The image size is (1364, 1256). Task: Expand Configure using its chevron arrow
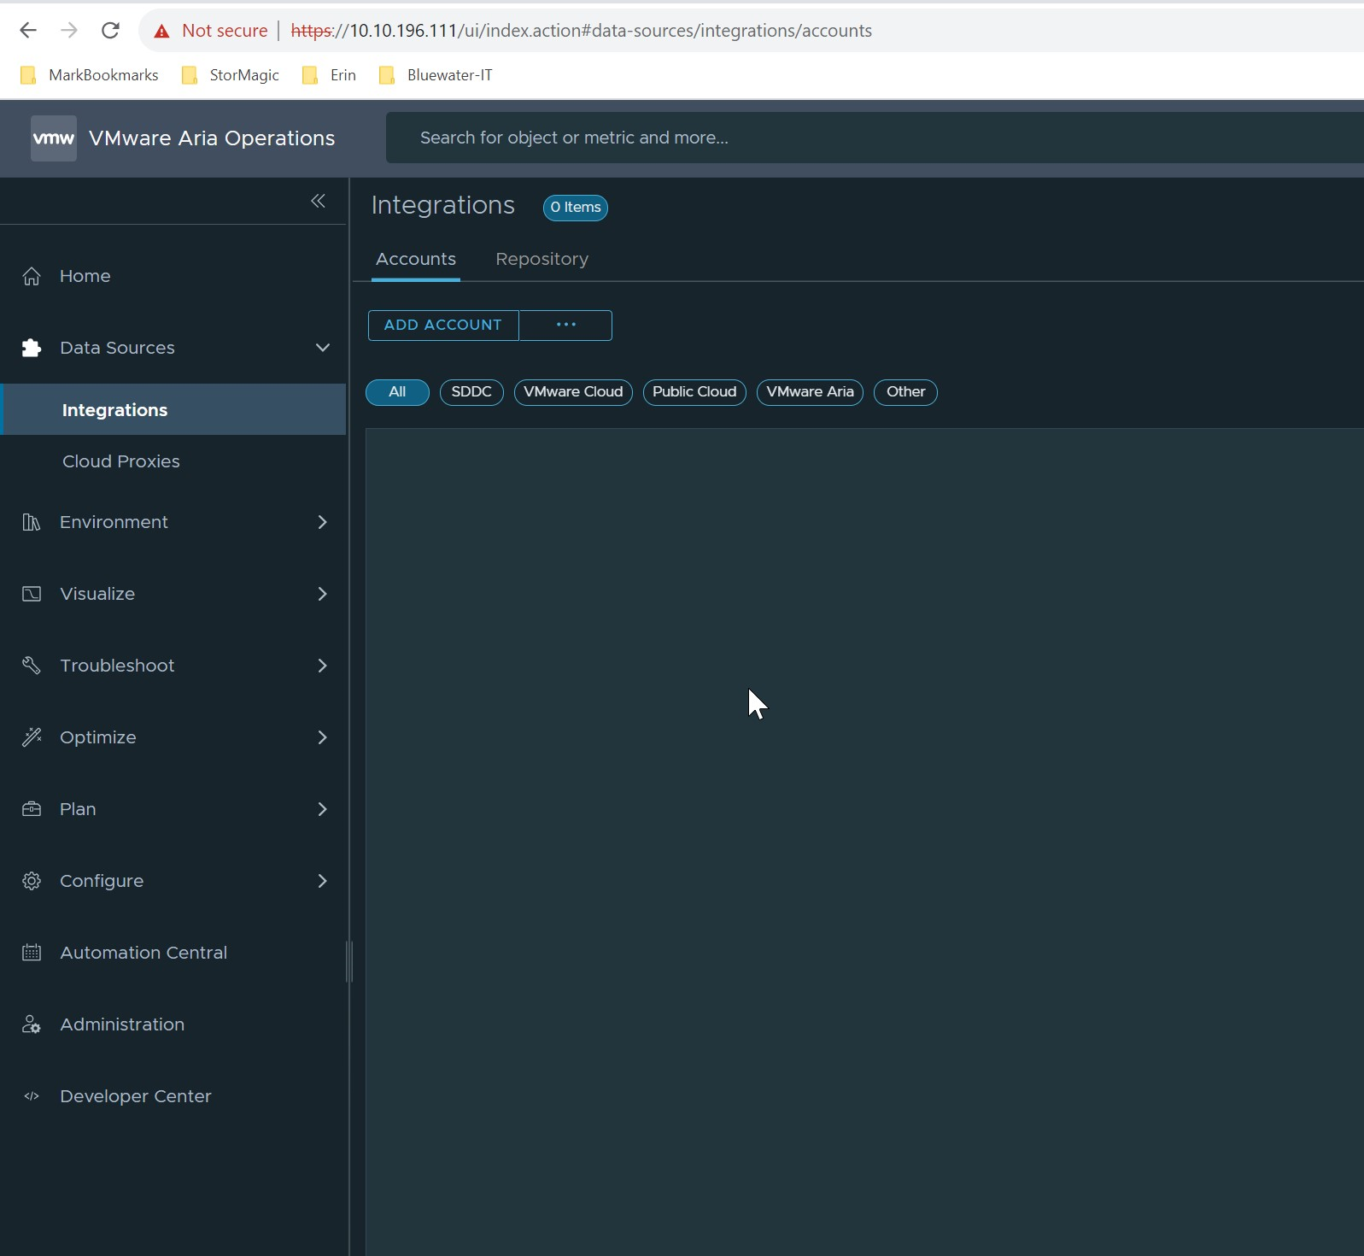point(323,881)
